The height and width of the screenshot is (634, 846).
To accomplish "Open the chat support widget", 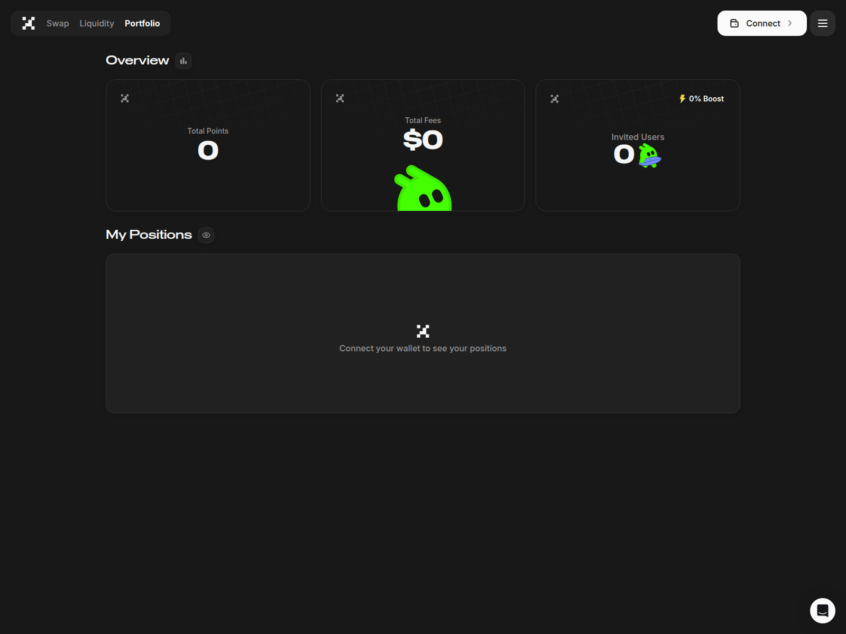I will 822,610.
